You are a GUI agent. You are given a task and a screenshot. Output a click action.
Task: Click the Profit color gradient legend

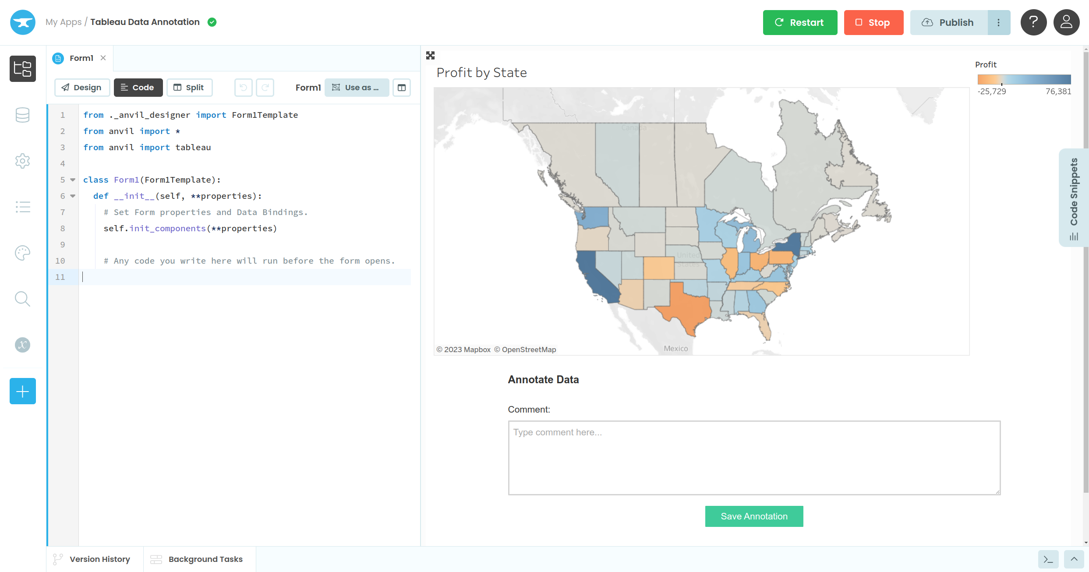1024,79
